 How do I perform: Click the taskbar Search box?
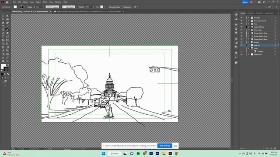pyautogui.click(x=115, y=154)
